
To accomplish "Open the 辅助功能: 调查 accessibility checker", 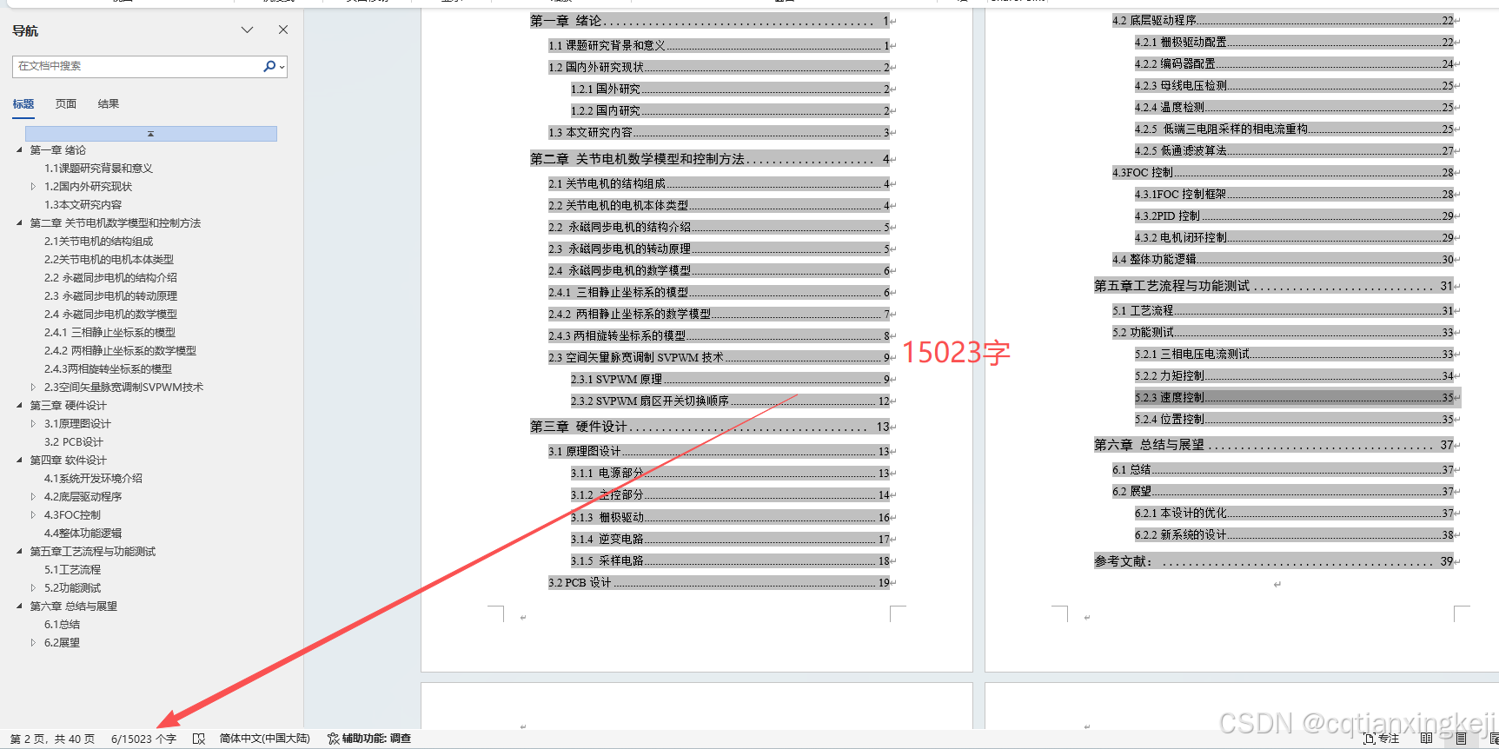I will point(369,739).
